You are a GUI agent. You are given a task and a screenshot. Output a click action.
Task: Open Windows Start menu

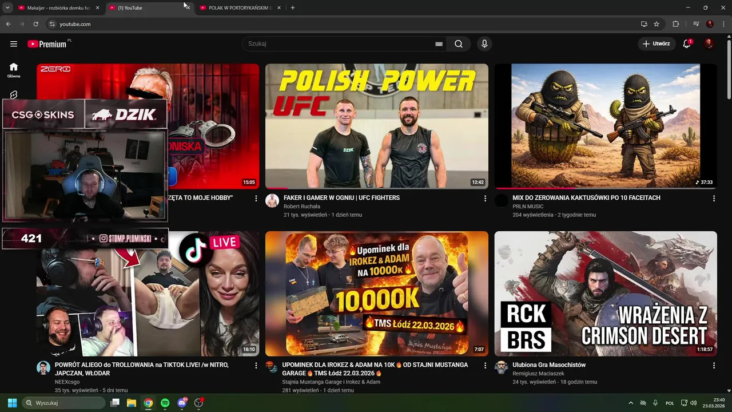[12, 403]
